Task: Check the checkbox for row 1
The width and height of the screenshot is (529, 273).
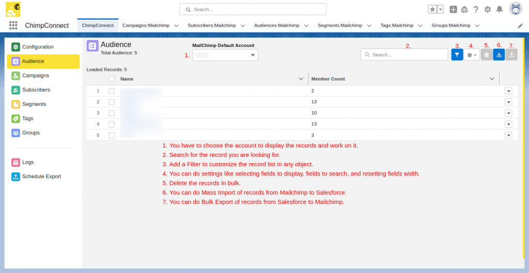Action: pyautogui.click(x=112, y=91)
